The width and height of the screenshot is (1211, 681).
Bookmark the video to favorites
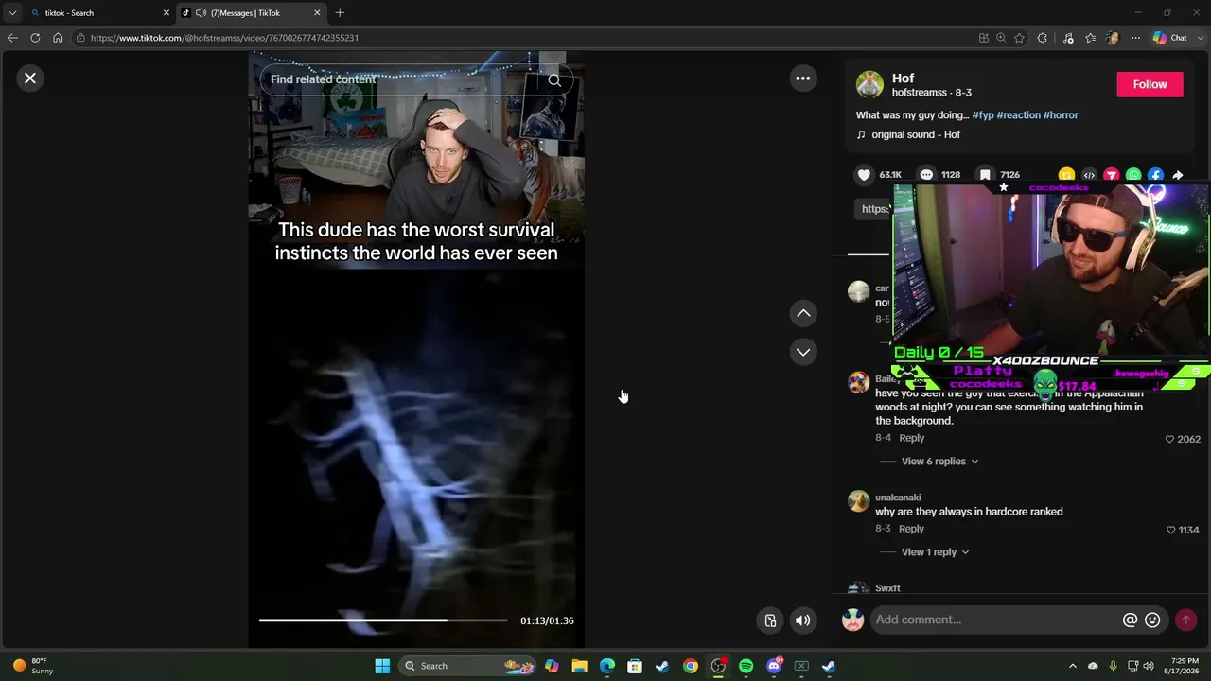click(985, 175)
